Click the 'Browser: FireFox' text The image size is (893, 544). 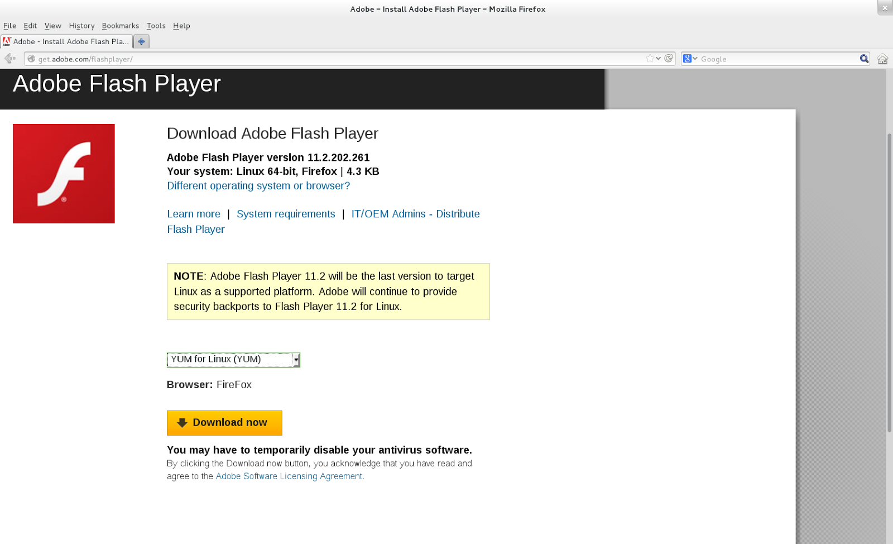pyautogui.click(x=209, y=385)
